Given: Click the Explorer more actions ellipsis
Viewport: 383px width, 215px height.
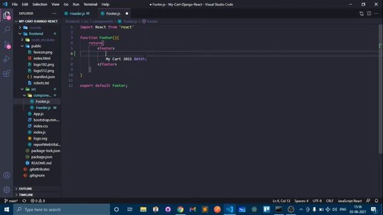Looking at the screenshot, I should 54,13.
